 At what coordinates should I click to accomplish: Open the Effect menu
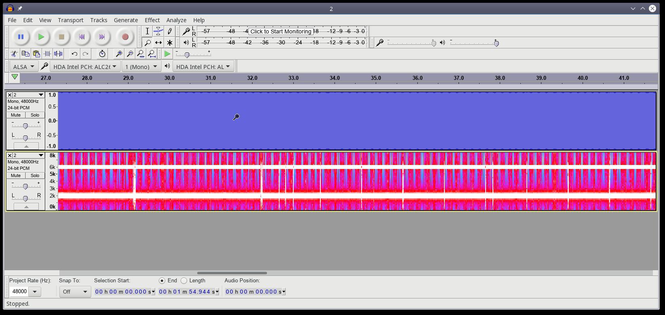tap(152, 20)
